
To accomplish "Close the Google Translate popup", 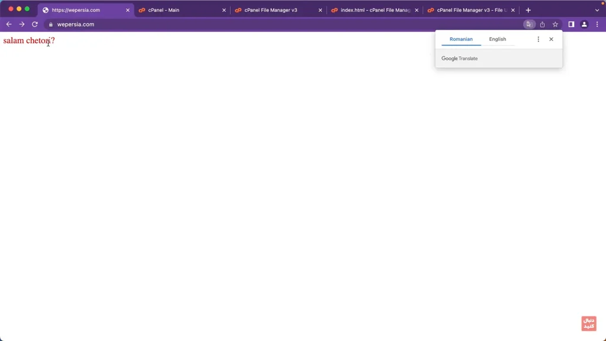I will (x=551, y=39).
